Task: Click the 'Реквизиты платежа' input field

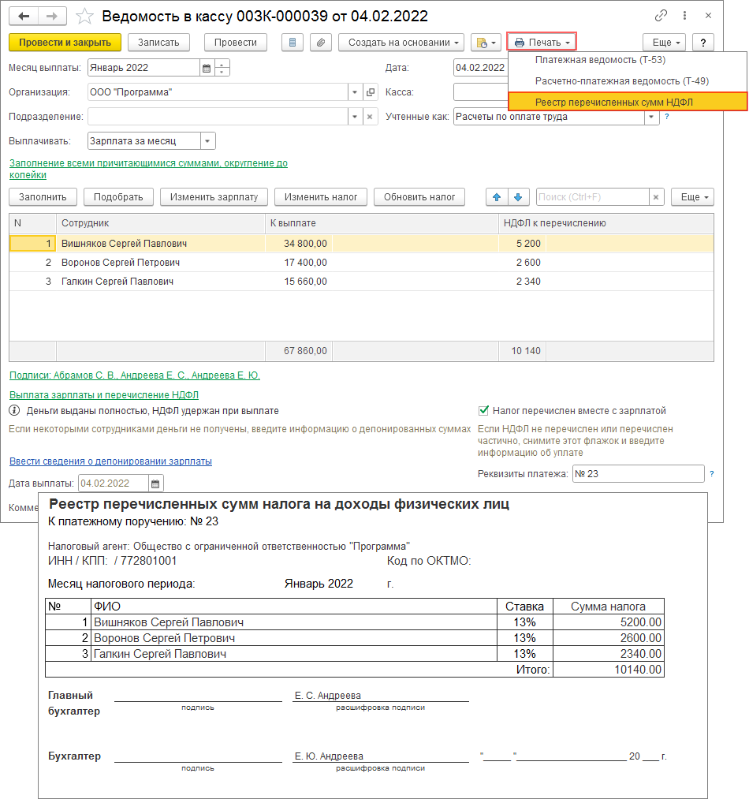Action: pyautogui.click(x=637, y=474)
